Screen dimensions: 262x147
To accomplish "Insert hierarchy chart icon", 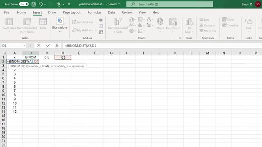I will tap(140, 20).
